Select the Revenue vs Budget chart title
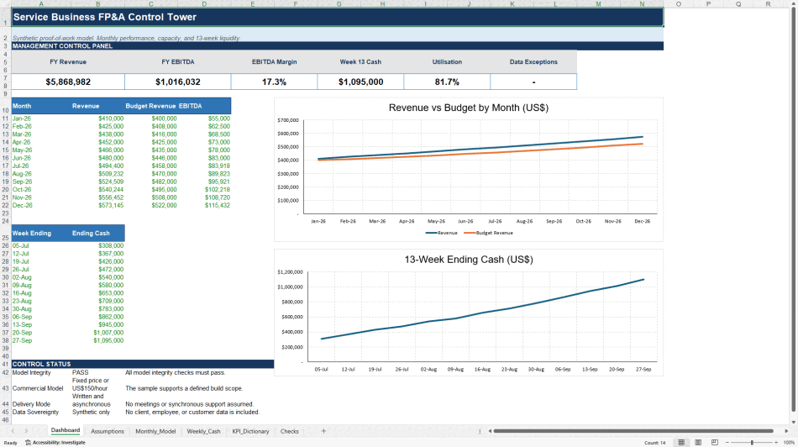The height and width of the screenshot is (447, 798). click(468, 108)
